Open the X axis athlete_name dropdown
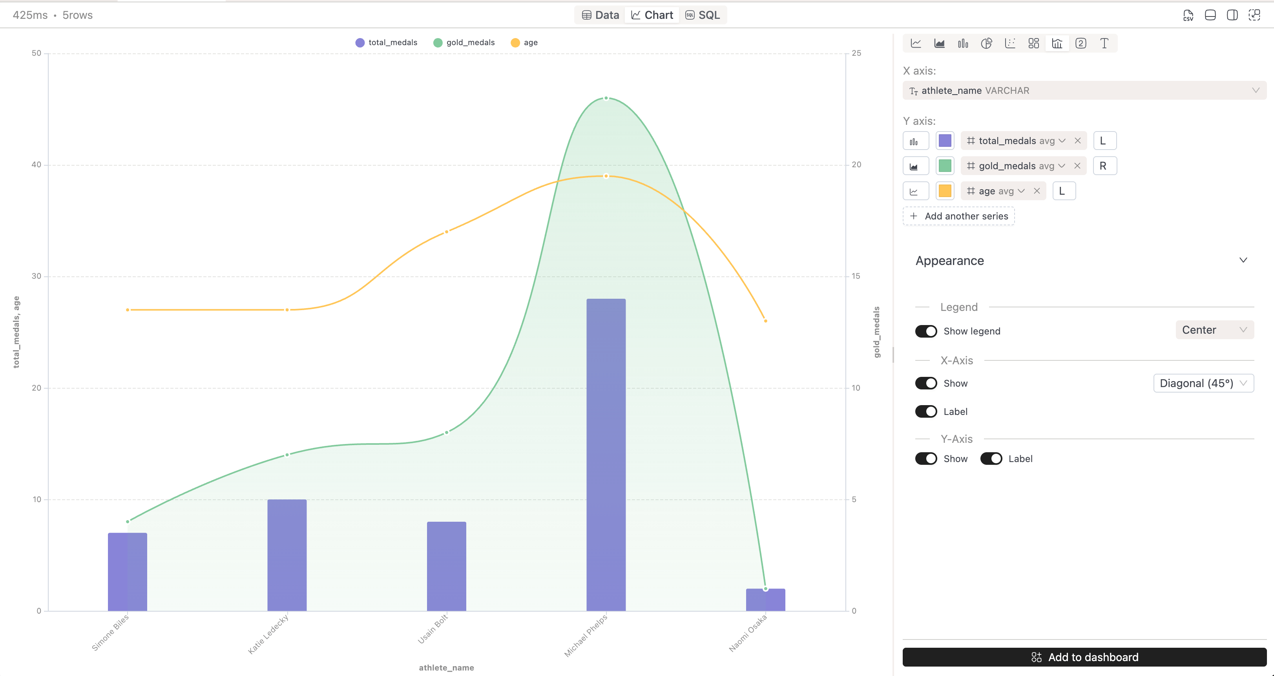The image size is (1274, 676). pyautogui.click(x=1084, y=91)
